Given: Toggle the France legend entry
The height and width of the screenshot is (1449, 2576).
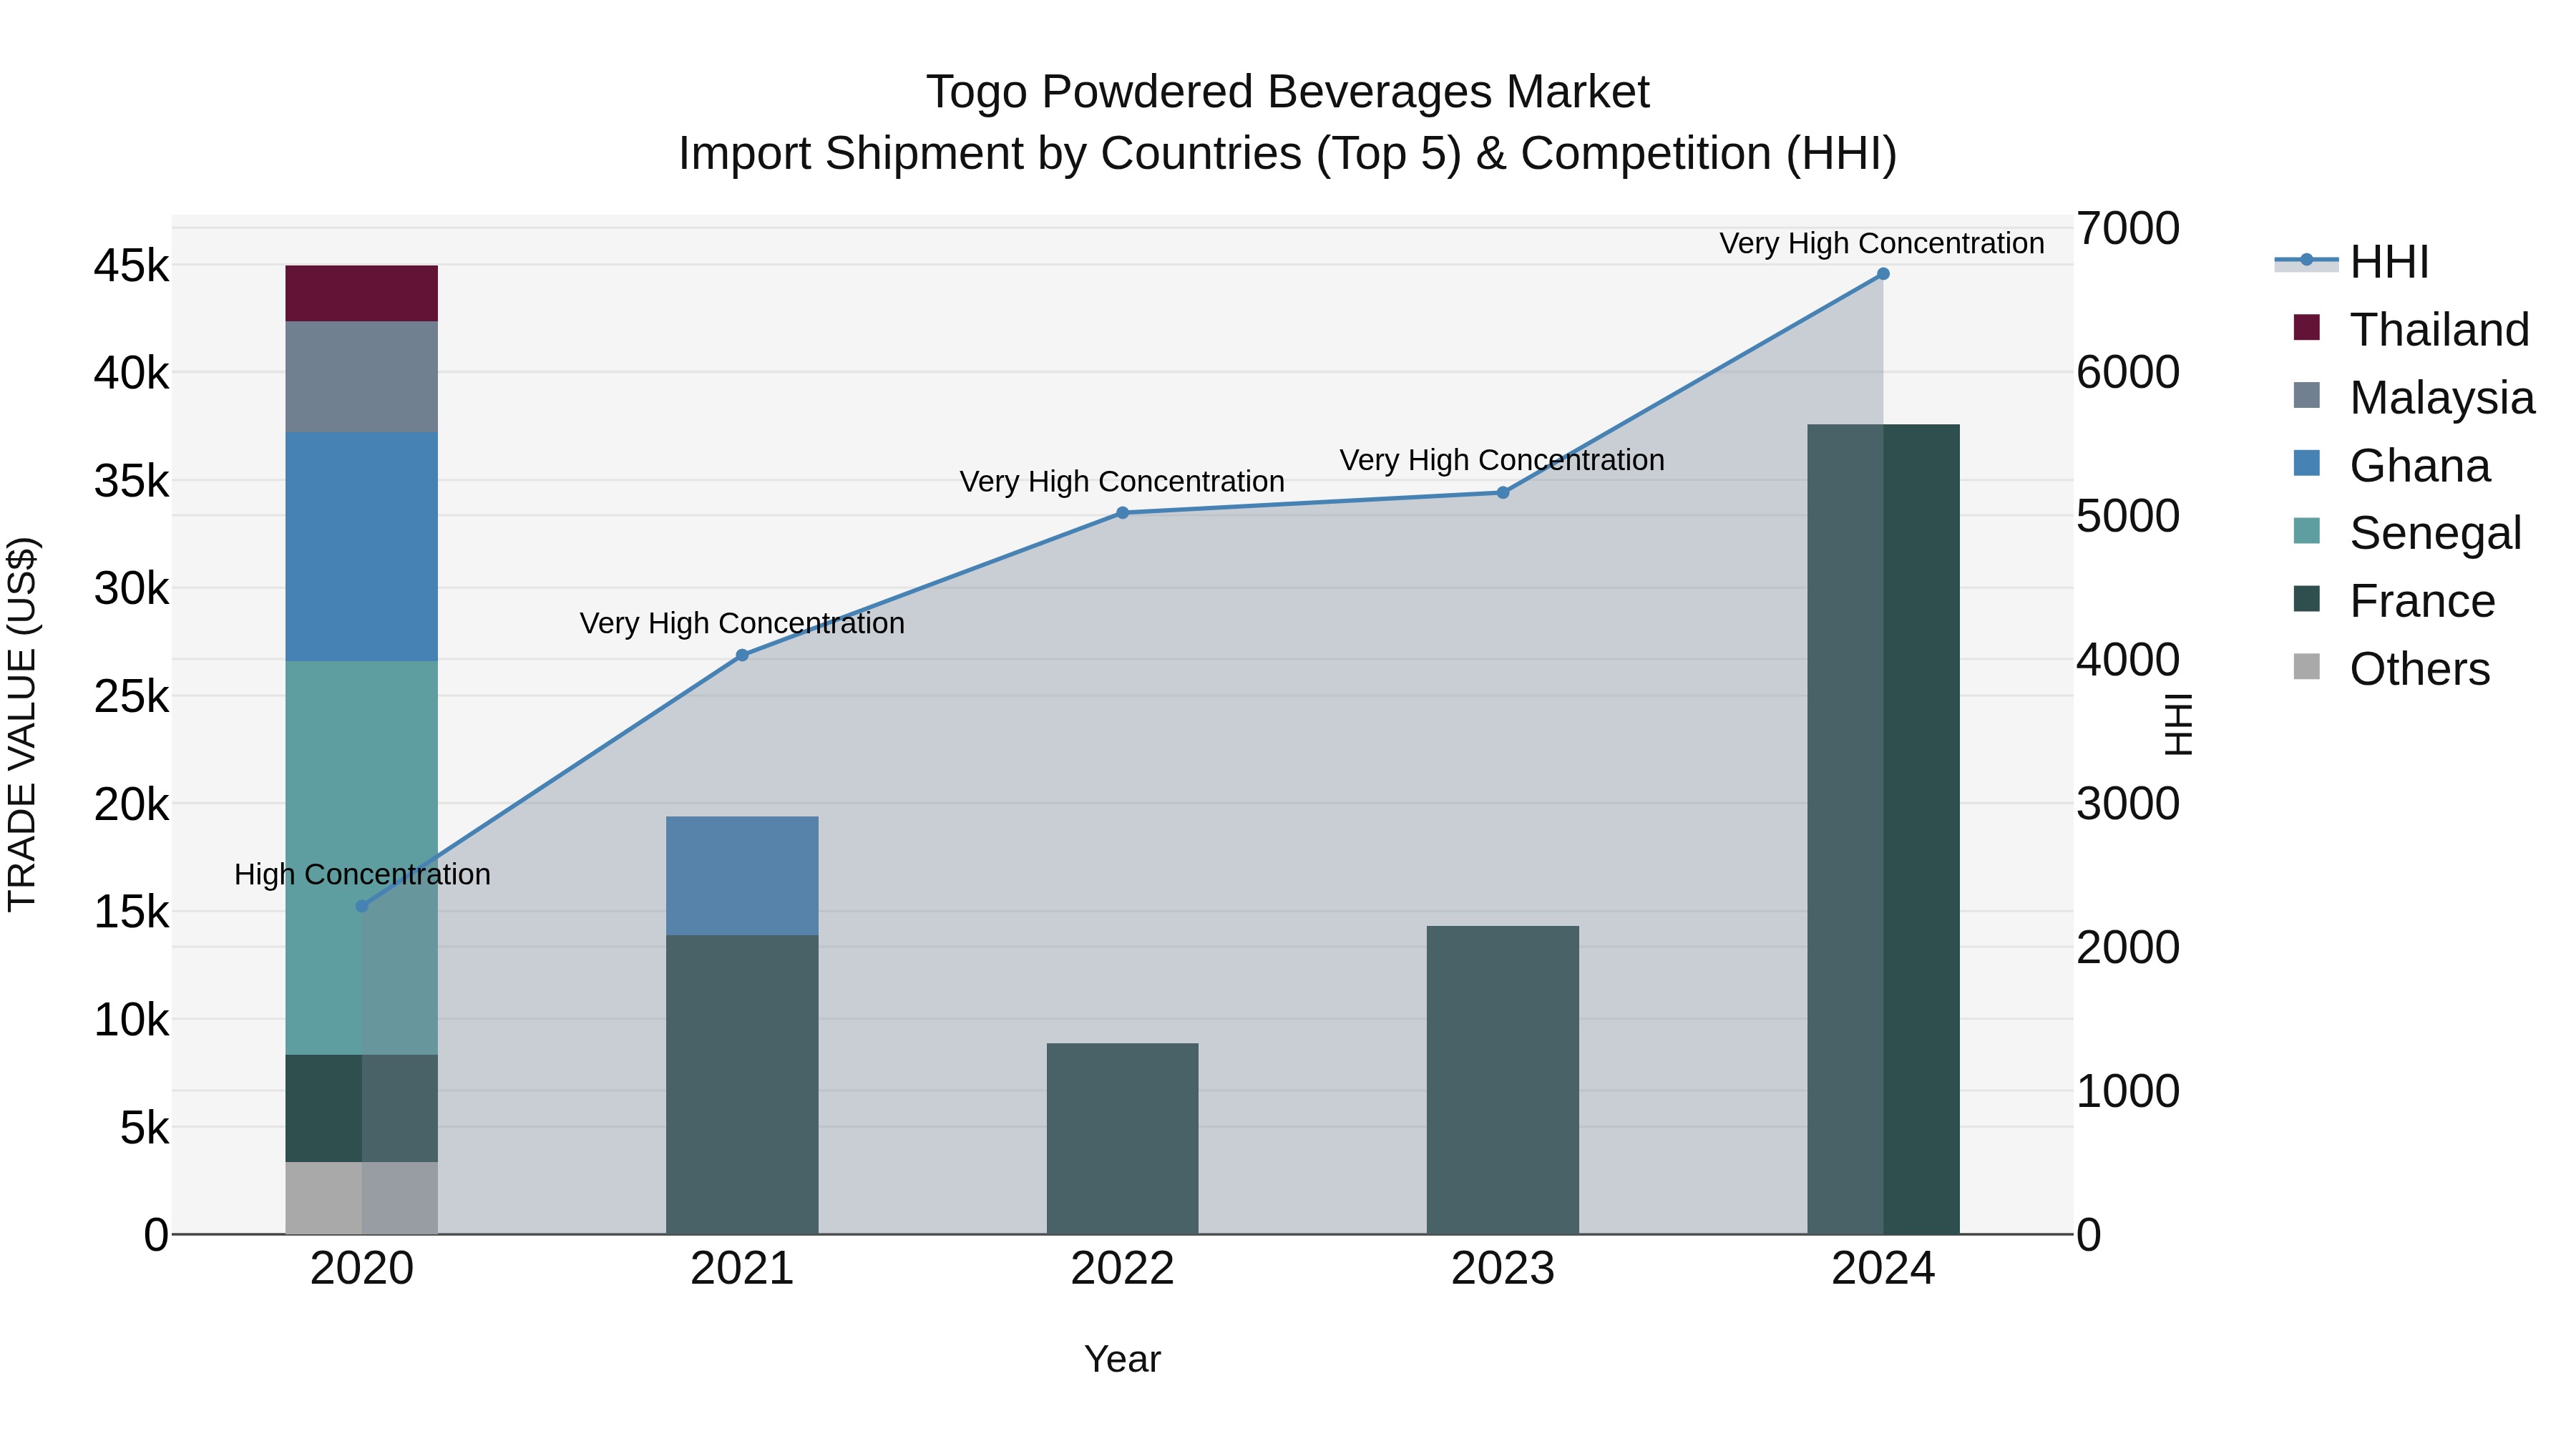Looking at the screenshot, I should click(x=2394, y=601).
